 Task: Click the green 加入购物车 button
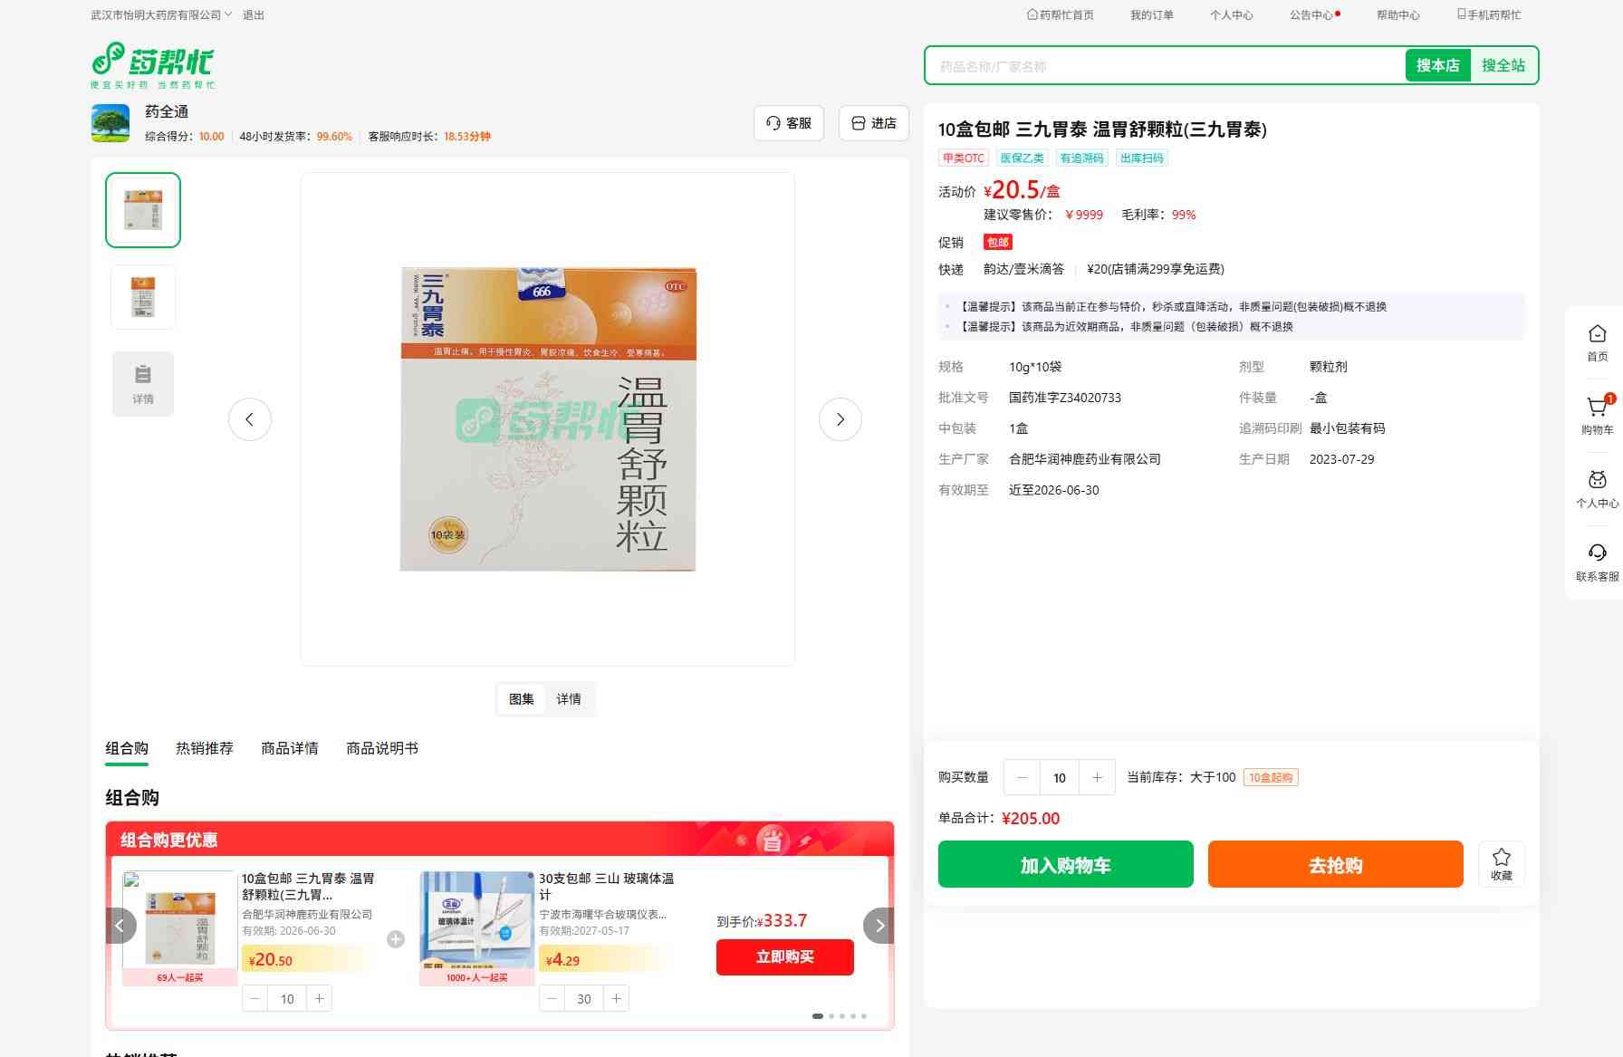[1065, 865]
